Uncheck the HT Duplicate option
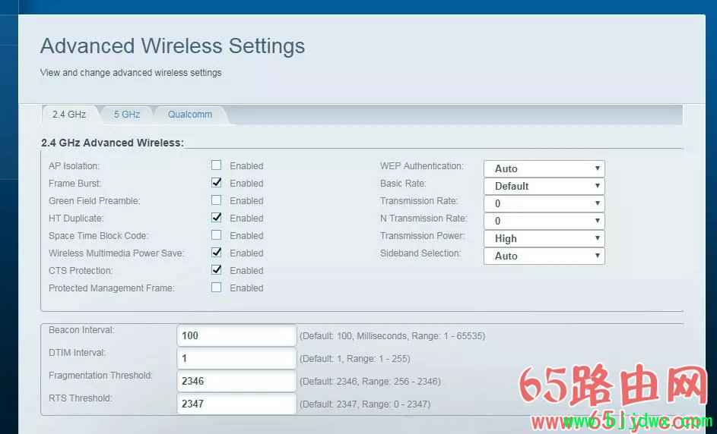717x434 pixels. [217, 218]
